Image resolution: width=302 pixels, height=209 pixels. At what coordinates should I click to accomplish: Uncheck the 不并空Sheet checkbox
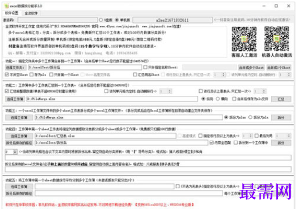pyautogui.click(x=7, y=75)
